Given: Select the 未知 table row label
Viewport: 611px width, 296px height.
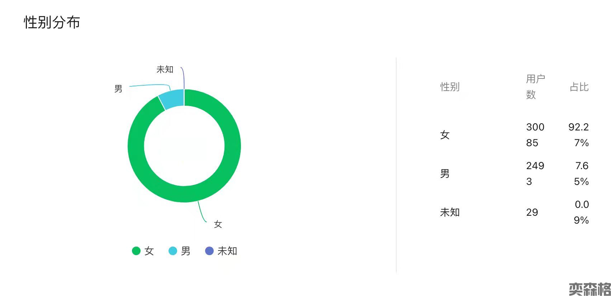Looking at the screenshot, I should pyautogui.click(x=450, y=212).
